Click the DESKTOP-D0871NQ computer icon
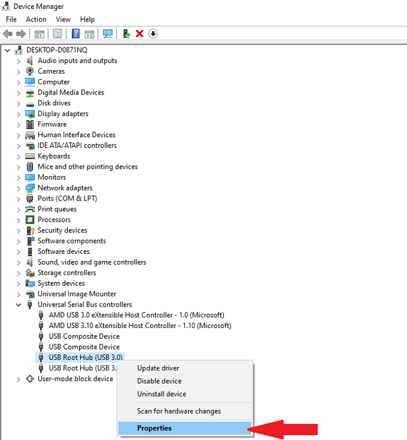The image size is (407, 440). click(19, 50)
